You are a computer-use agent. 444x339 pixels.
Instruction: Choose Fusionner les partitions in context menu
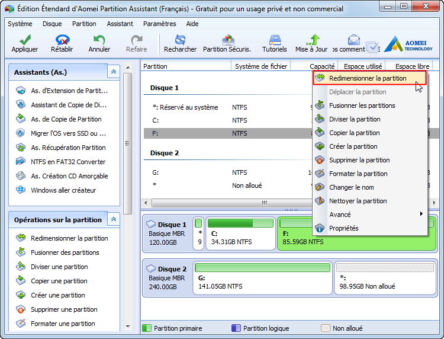click(x=369, y=105)
